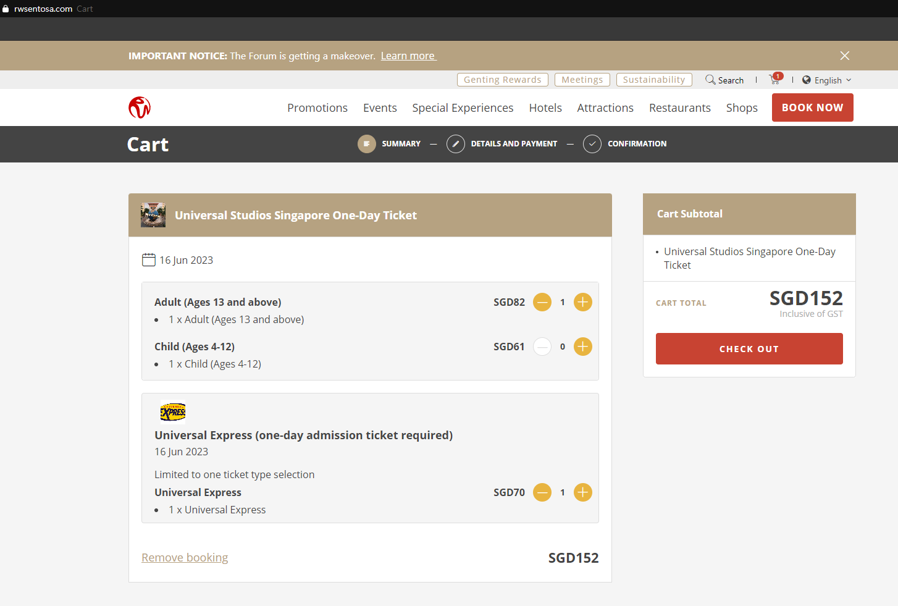Click the Remove booking link
The image size is (898, 606).
click(x=185, y=557)
